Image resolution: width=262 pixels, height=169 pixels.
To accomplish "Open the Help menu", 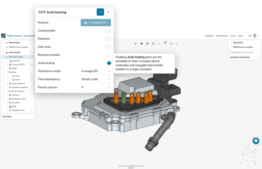I will pos(240,36).
